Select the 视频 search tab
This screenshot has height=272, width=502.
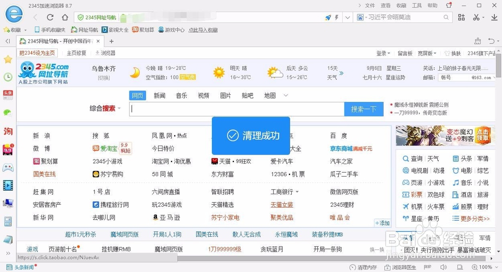[204, 95]
